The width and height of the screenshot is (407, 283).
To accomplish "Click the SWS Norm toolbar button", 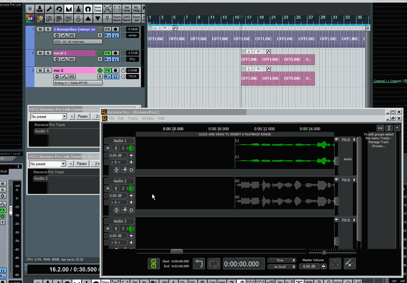I will 127,18.
